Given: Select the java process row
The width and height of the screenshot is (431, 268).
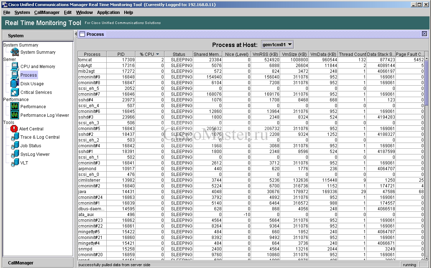Looking at the screenshot, I should [251, 192].
